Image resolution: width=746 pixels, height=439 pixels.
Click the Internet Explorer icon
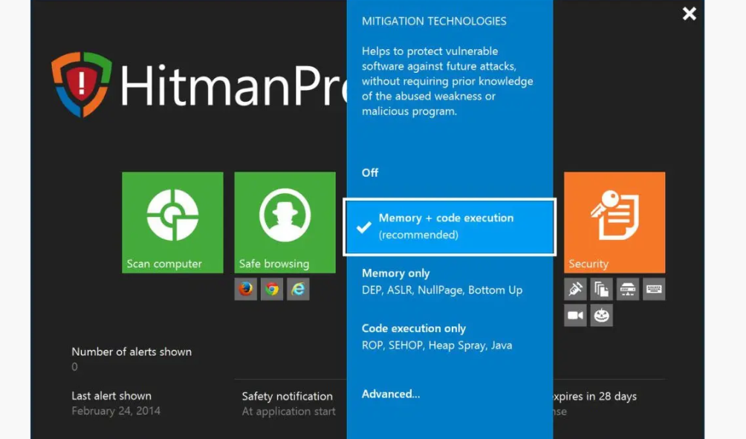coord(298,289)
